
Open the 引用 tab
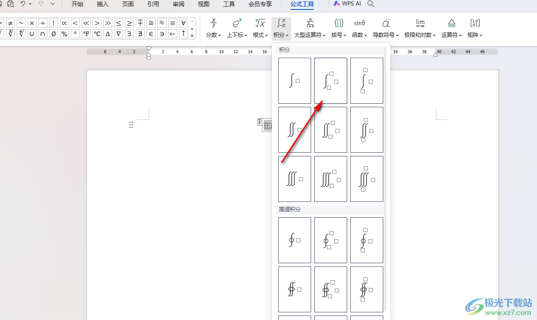pyautogui.click(x=153, y=4)
